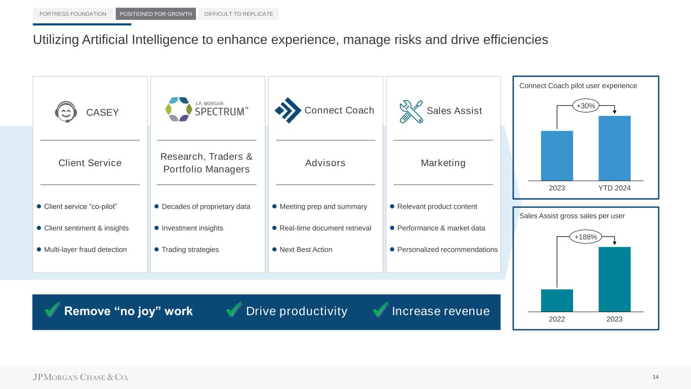
Task: Click the CASEY headset smiley icon
Action: [x=66, y=112]
